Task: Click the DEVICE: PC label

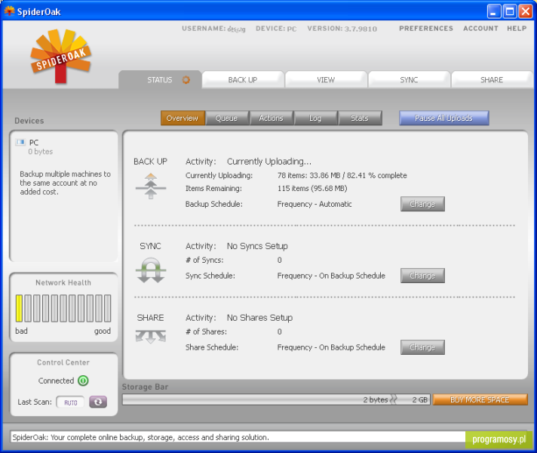Action: click(276, 29)
